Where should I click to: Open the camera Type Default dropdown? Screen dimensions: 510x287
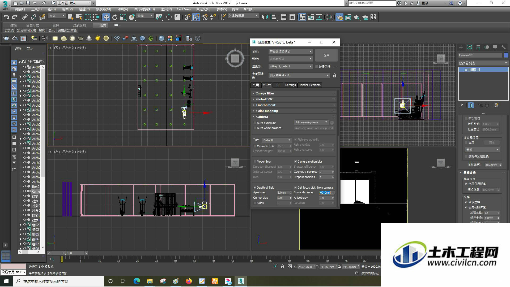coord(277,140)
